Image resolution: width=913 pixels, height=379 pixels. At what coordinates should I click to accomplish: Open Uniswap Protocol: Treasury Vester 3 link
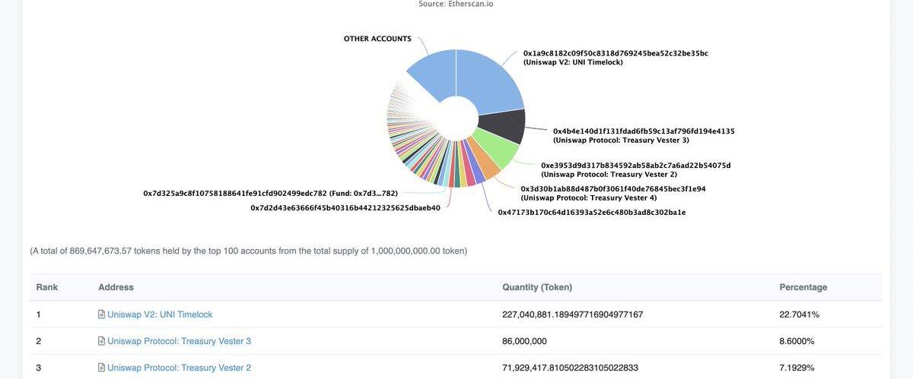click(179, 341)
